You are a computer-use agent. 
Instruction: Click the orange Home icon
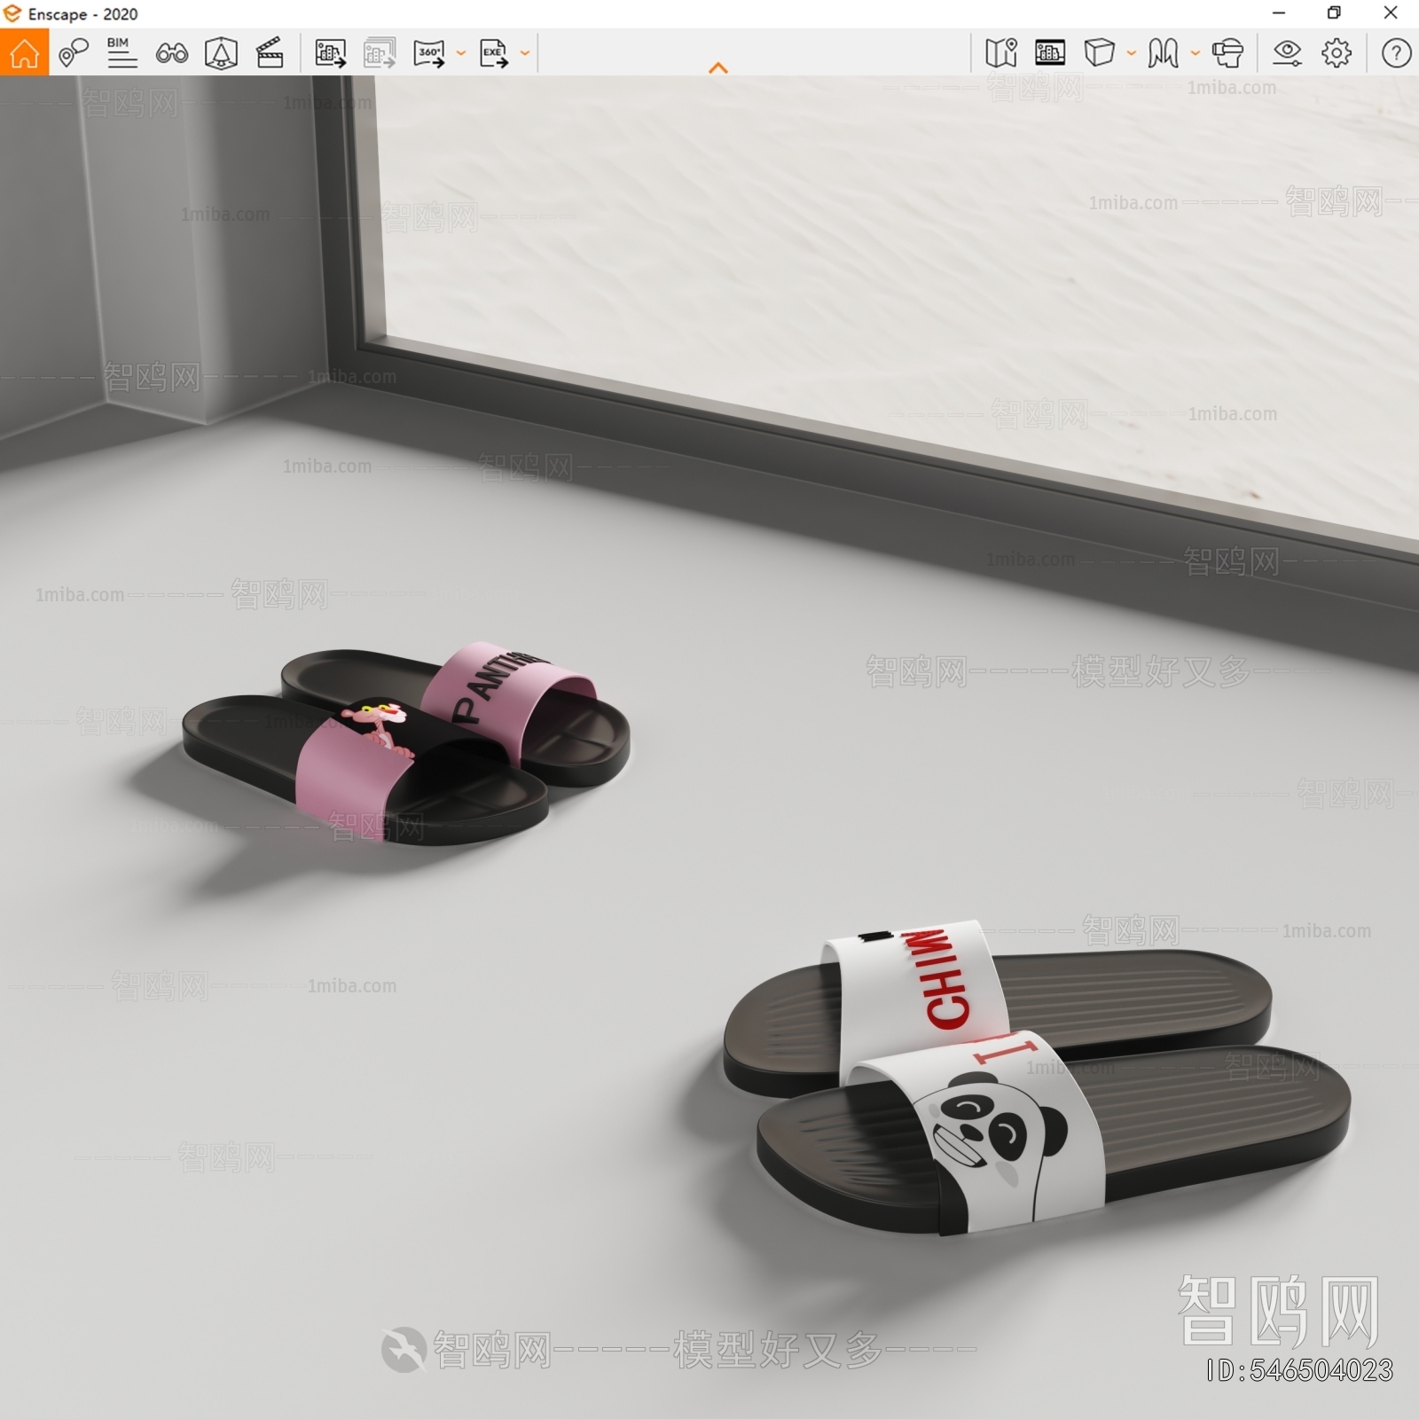[x=24, y=53]
